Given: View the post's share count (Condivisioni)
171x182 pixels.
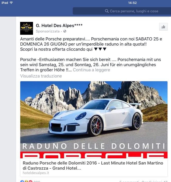Looking at the screenshot, I should [x=154, y=181].
